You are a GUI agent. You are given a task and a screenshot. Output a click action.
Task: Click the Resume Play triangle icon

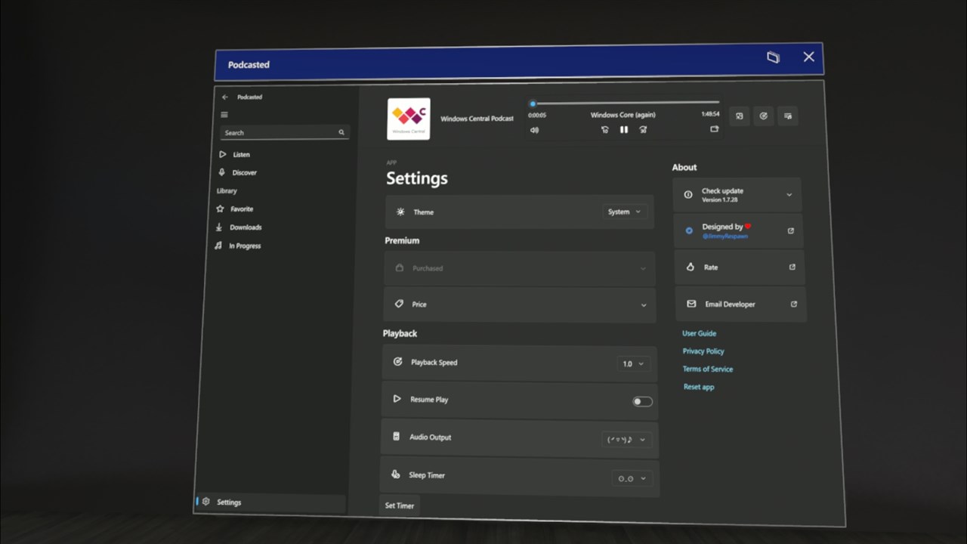[397, 399]
